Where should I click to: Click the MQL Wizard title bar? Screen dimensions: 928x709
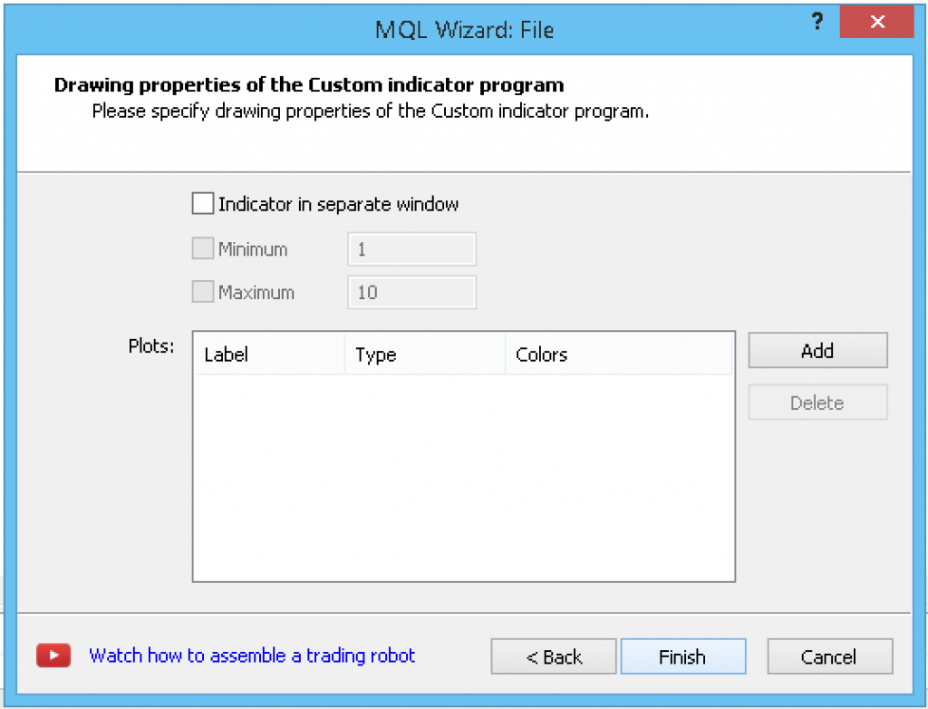pyautogui.click(x=464, y=29)
